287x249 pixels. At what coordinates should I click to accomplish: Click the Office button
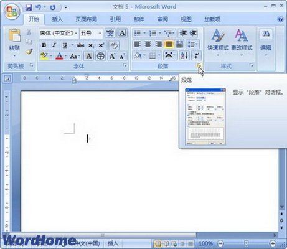[12, 12]
